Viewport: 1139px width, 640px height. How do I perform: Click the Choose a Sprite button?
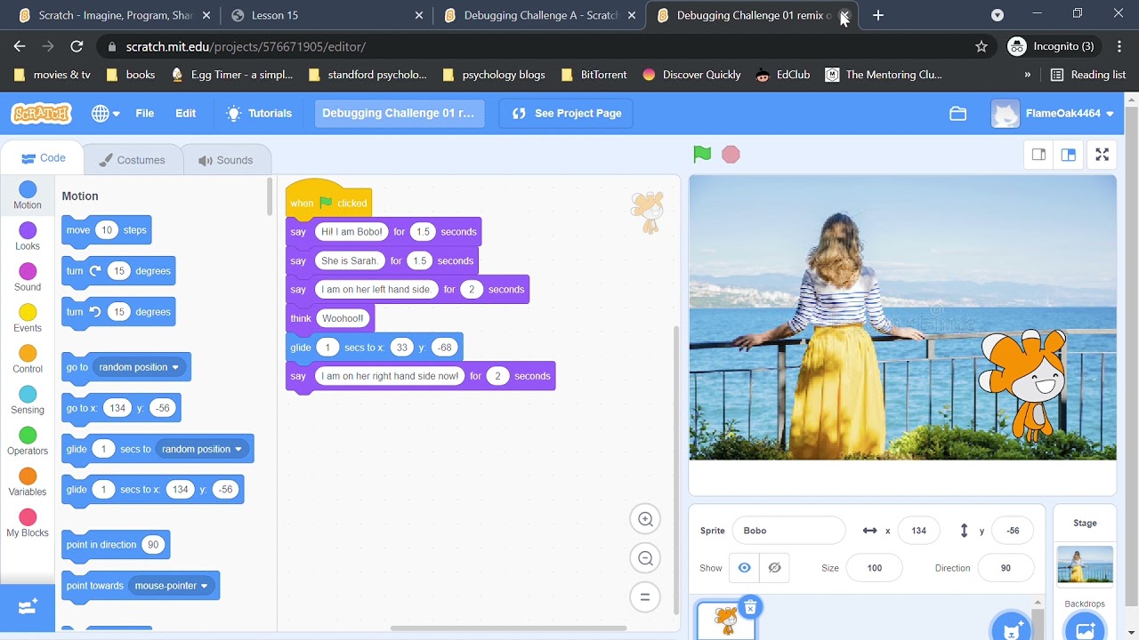click(1012, 629)
